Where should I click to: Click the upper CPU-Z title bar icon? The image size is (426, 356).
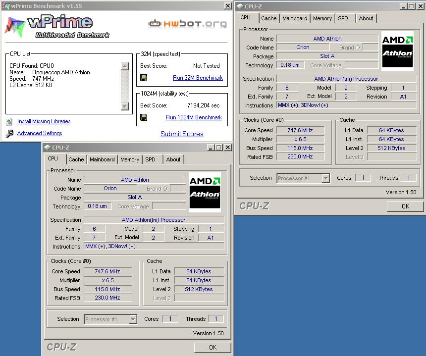[240, 6]
